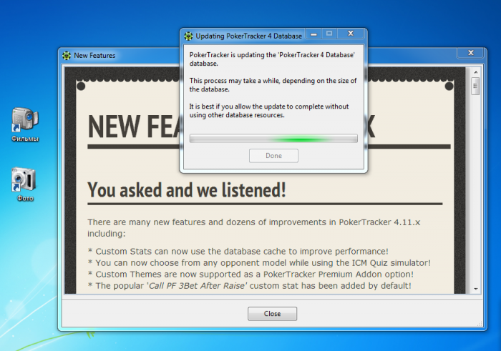Click the scroll down arrow in New Features
This screenshot has height=351, width=501.
[476, 289]
